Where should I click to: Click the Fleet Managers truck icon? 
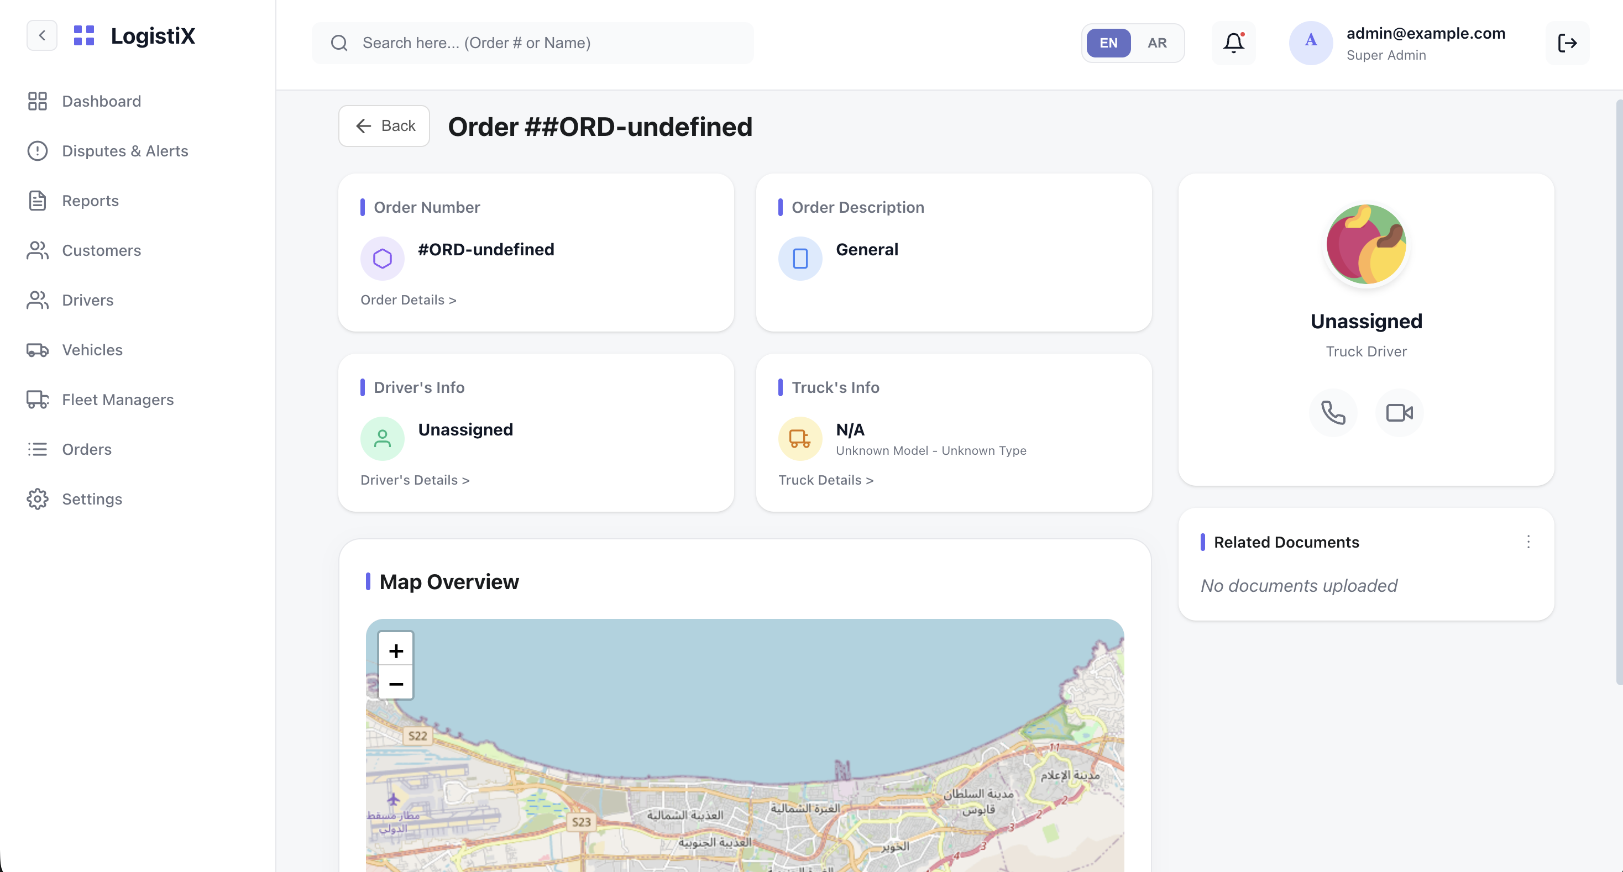pos(38,400)
